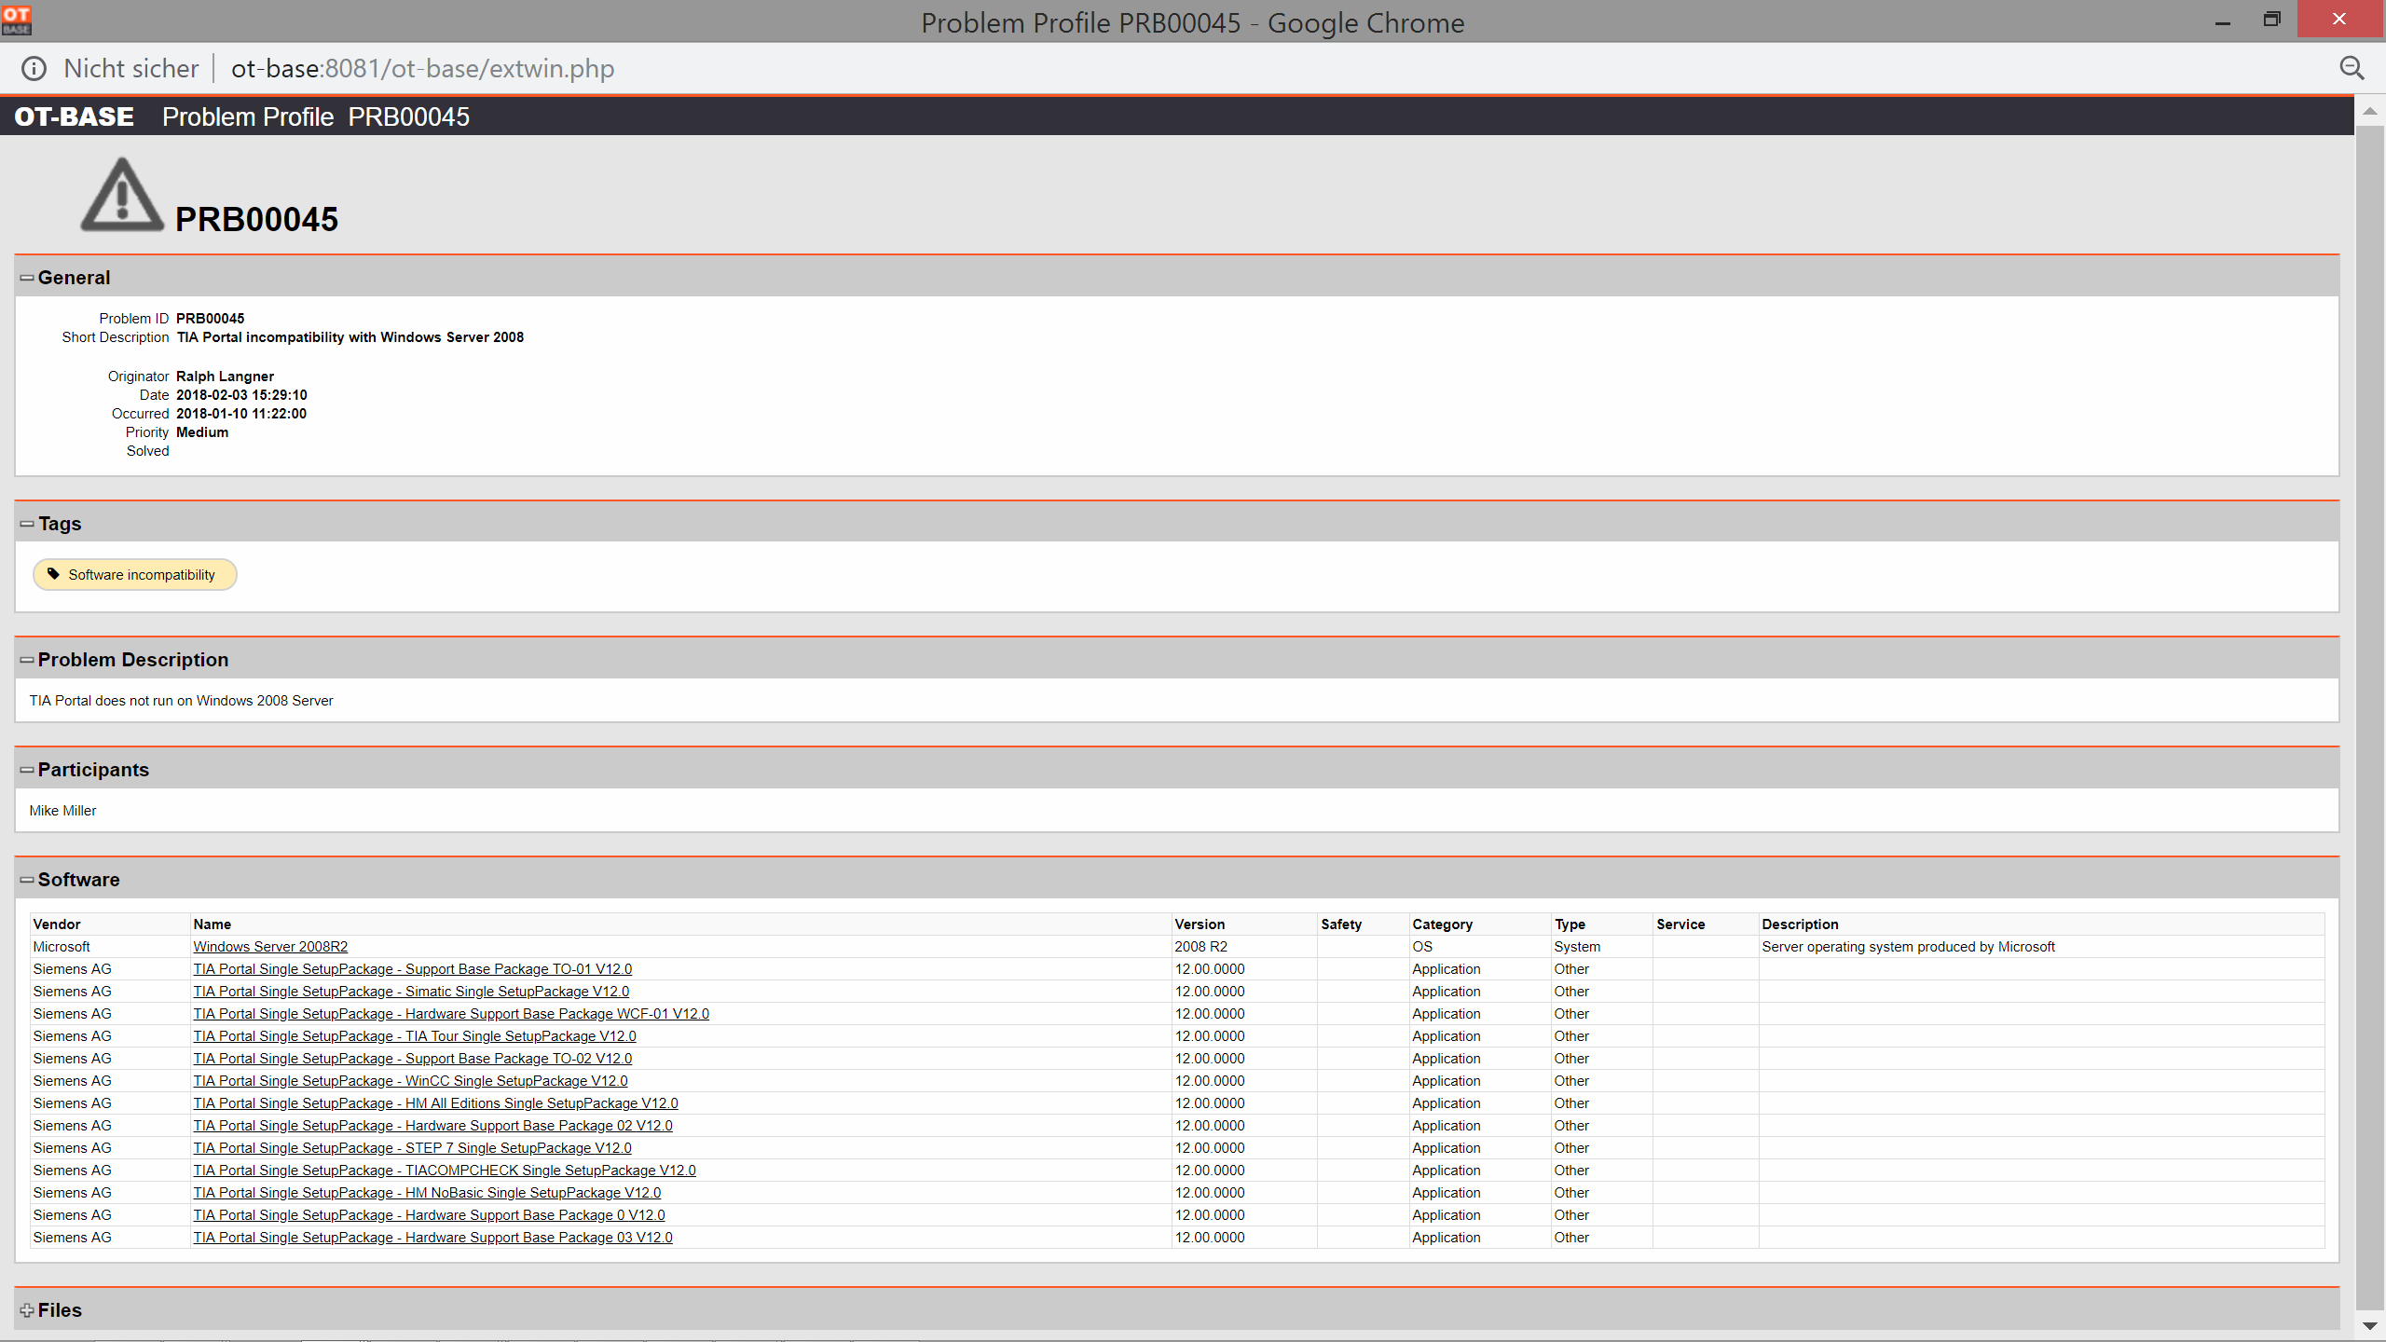2386x1342 pixels.
Task: Open Hardware Support Base Package 03 link
Action: 432,1238
